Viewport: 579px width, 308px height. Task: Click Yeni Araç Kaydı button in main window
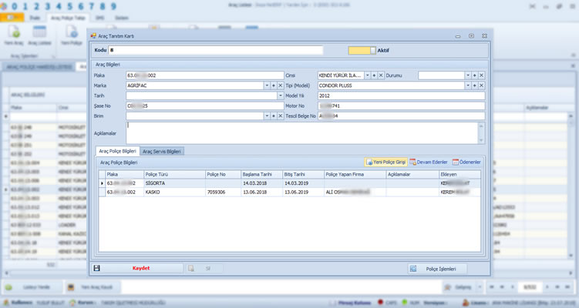[92, 287]
